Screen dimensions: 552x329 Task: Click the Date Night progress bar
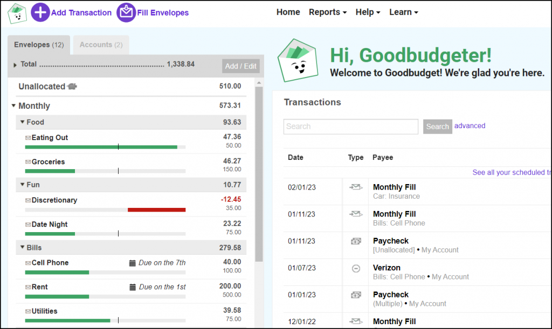105,234
